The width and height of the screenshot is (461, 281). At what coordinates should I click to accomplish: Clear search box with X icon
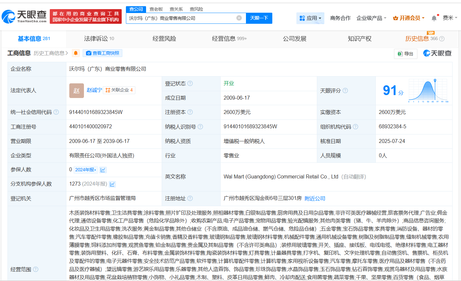(x=239, y=18)
